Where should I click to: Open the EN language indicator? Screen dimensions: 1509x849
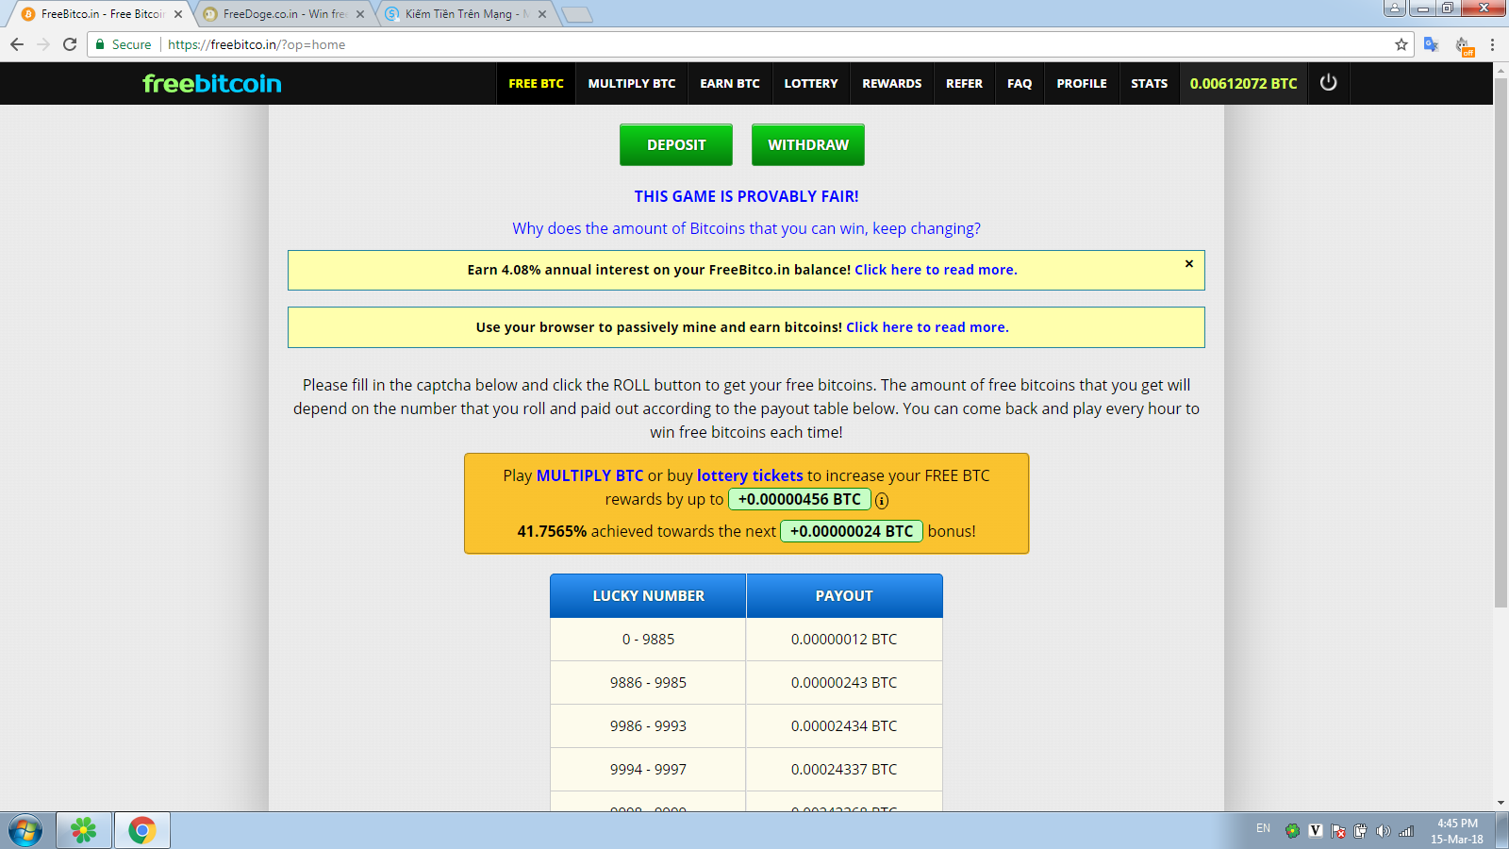coord(1263,828)
